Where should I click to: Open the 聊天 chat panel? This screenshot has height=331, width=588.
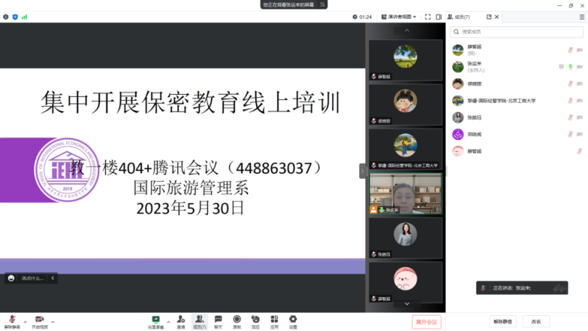click(218, 319)
